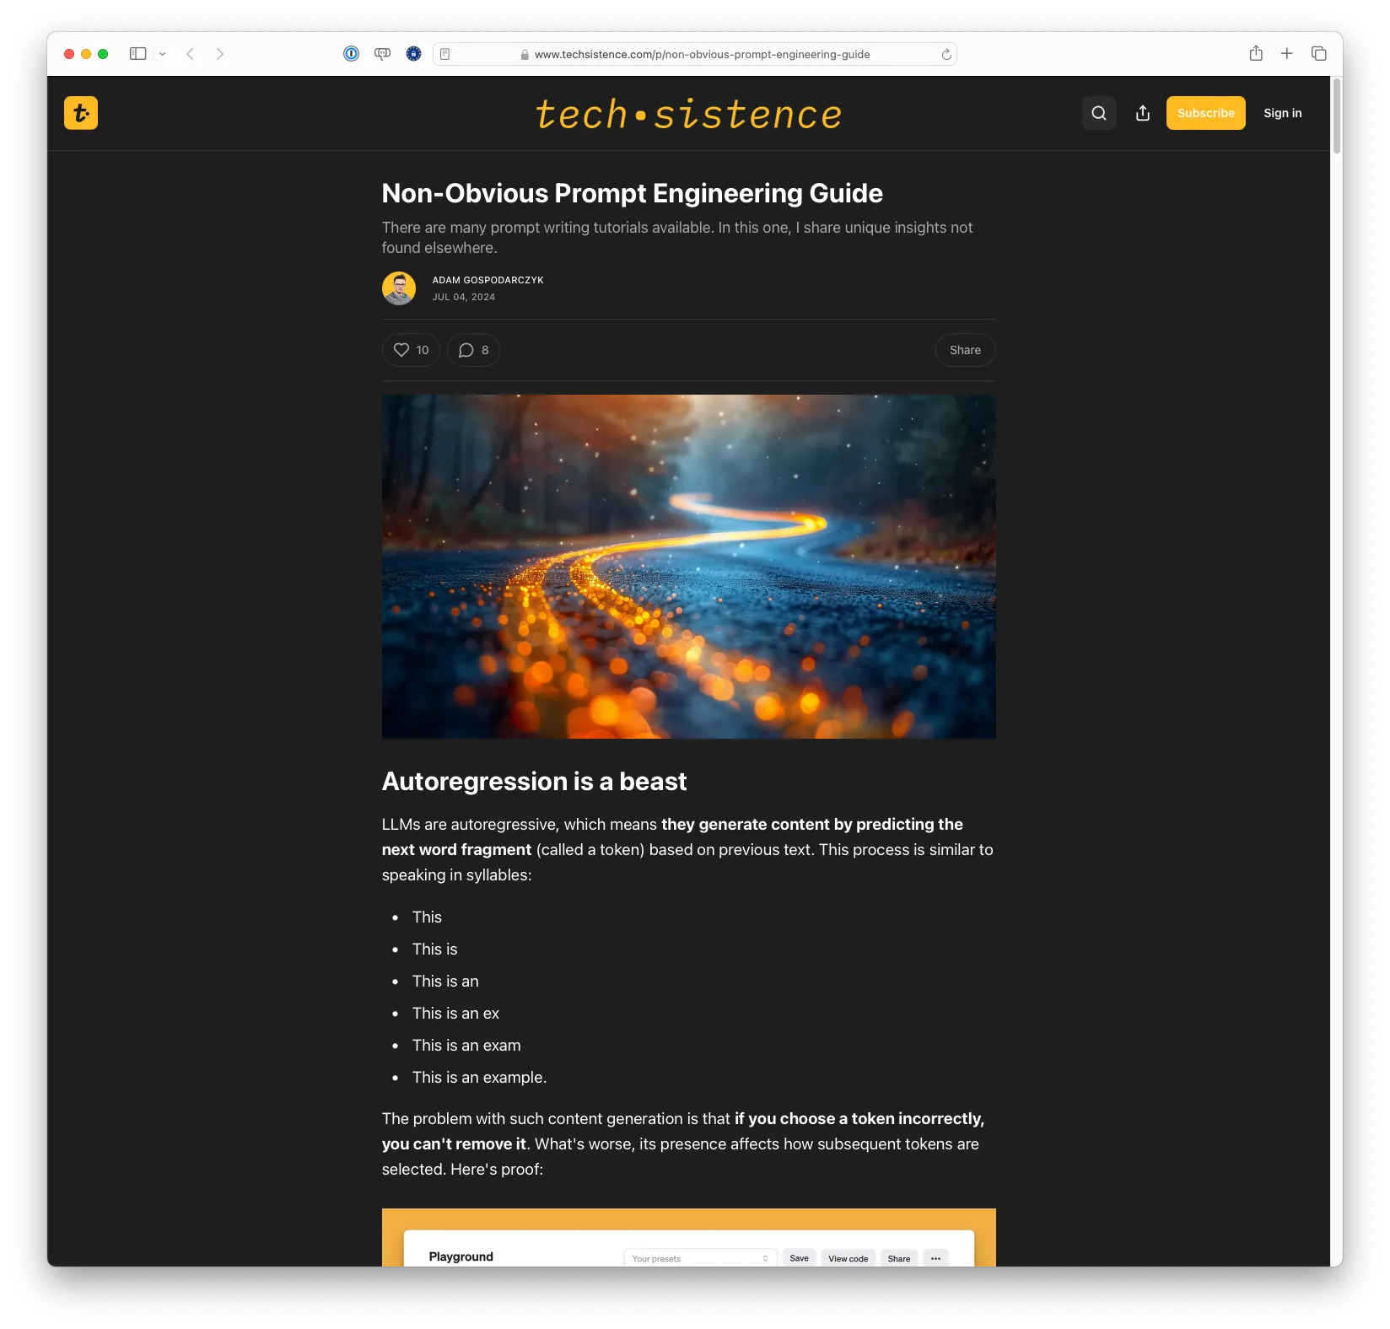Click the yellow Techsistence "t" logo icon
The width and height of the screenshot is (1390, 1329).
81,113
